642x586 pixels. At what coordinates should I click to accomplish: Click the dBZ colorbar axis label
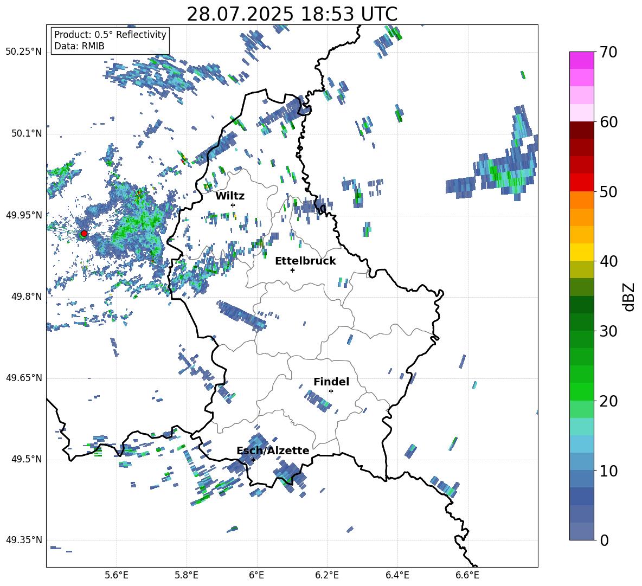[630, 297]
